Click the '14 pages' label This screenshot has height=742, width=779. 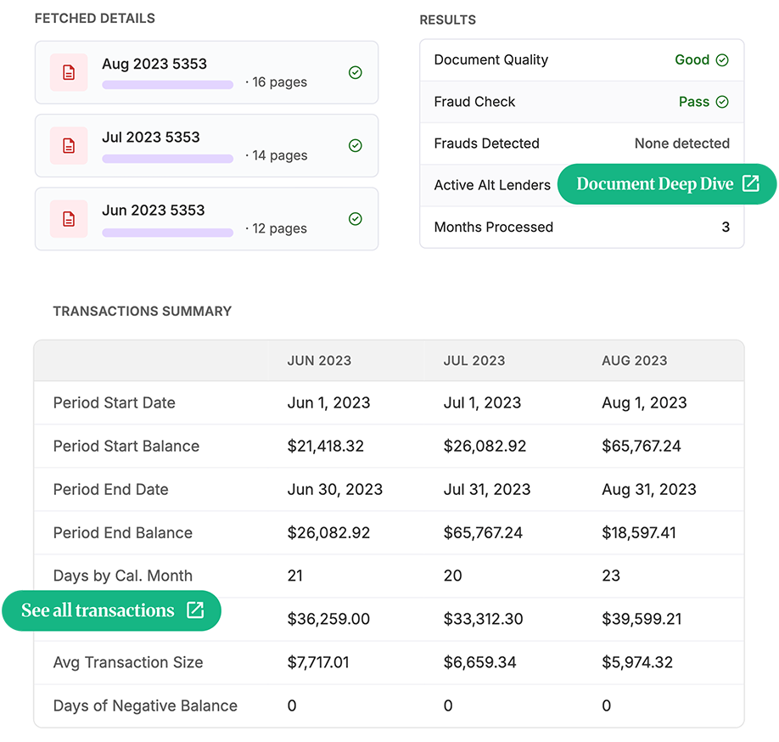pos(279,155)
